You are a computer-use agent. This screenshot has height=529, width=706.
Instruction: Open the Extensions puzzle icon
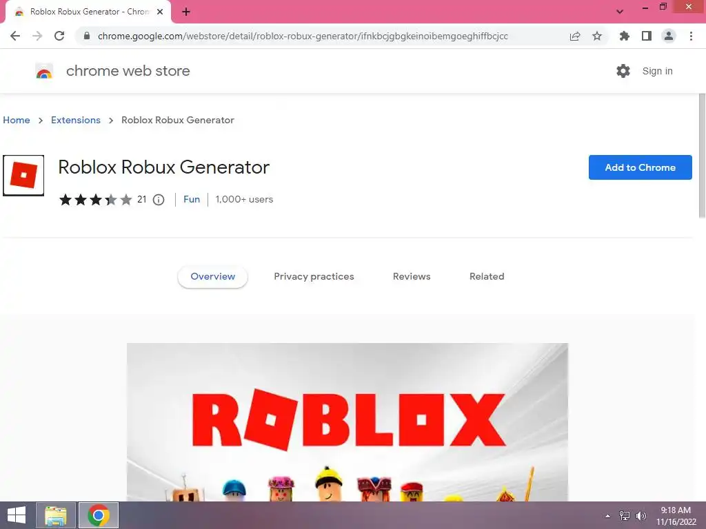[625, 36]
